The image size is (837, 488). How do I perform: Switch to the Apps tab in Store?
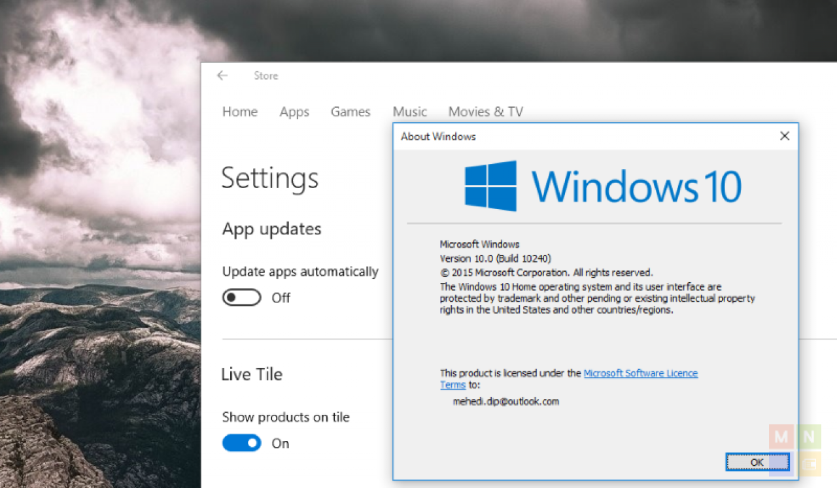[x=294, y=112]
